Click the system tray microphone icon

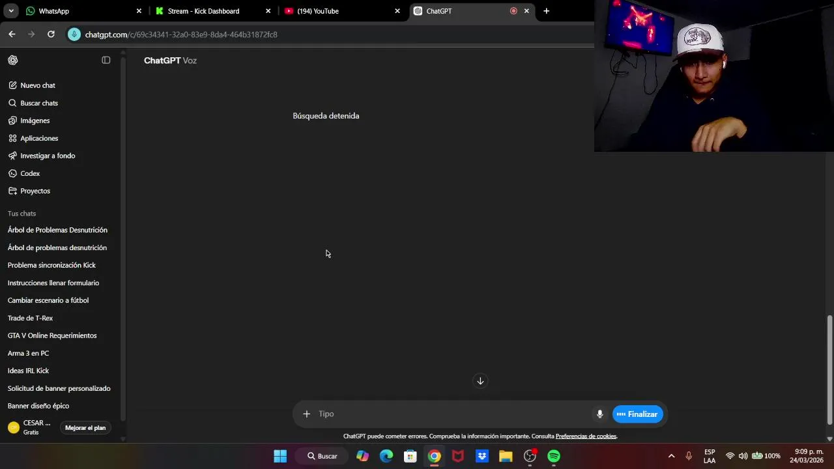coord(689,456)
